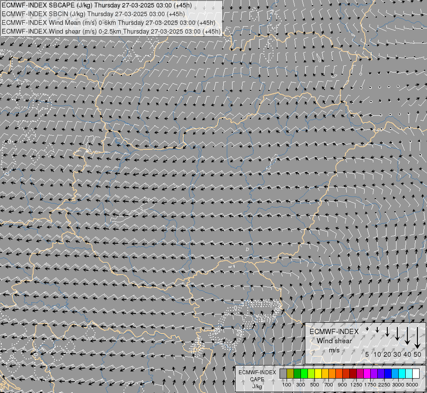The image size is (427, 393).
Task: Click the 500 value under CAPE scale
Action: click(314, 385)
